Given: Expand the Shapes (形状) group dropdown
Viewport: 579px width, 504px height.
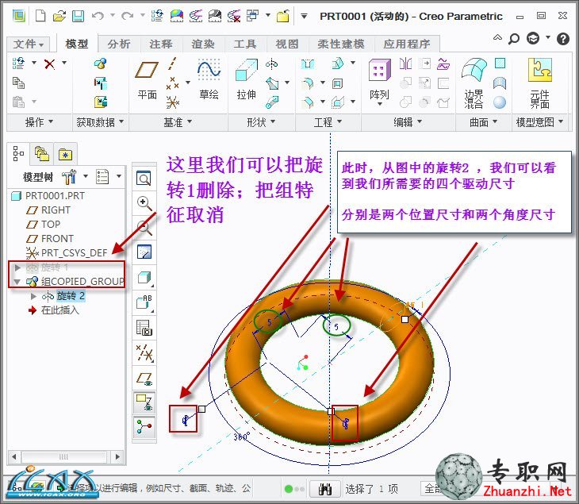Looking at the screenshot, I should [x=261, y=122].
